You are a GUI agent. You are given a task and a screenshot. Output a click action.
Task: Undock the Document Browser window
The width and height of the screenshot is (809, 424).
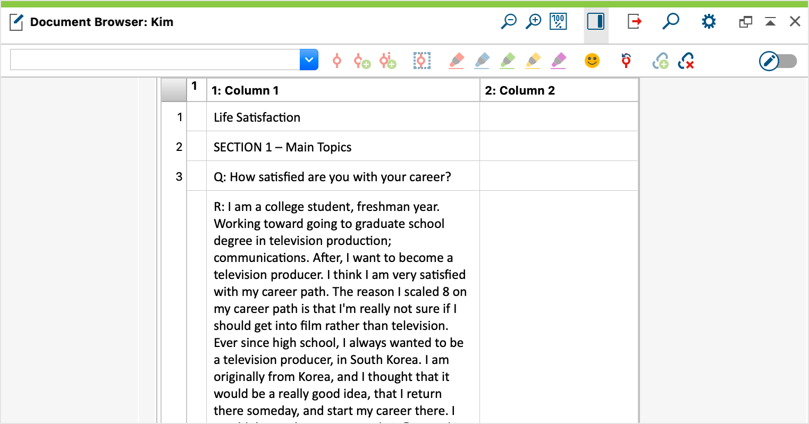pyautogui.click(x=746, y=22)
